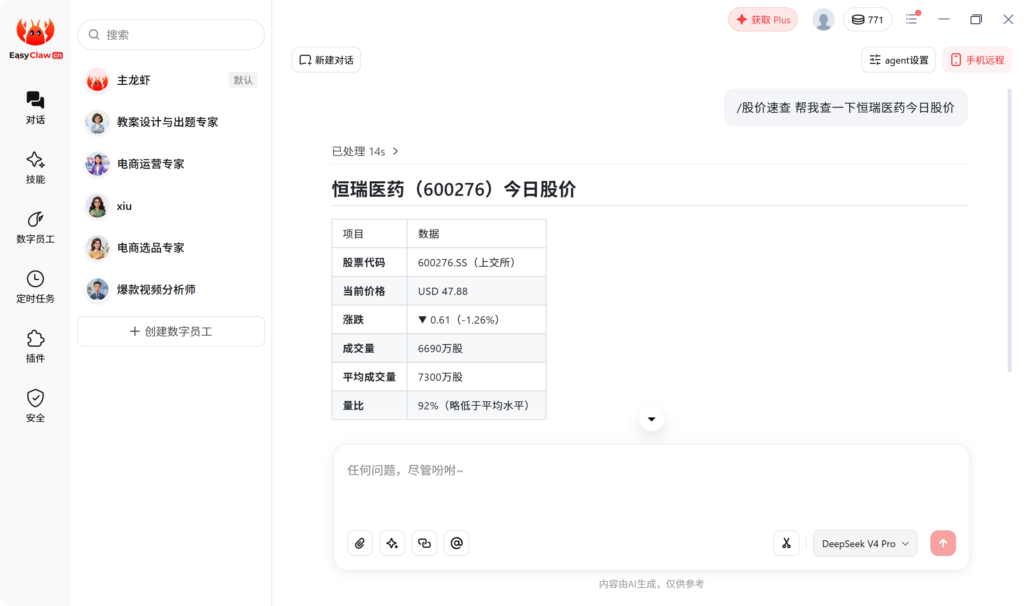Select 电商运营专家 agent
Image resolution: width=1031 pixels, height=606 pixels.
[x=171, y=164]
